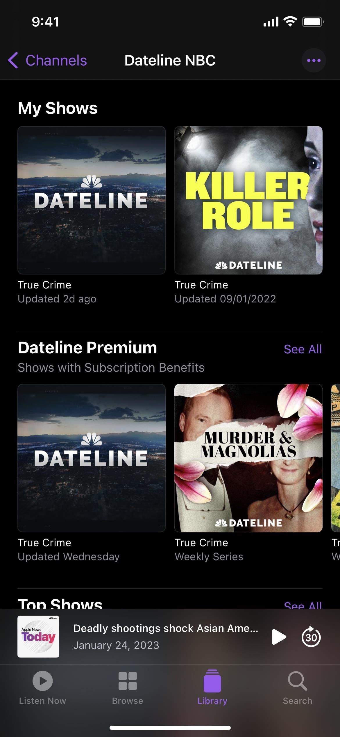Tap the battery icon in status bar

tap(313, 22)
